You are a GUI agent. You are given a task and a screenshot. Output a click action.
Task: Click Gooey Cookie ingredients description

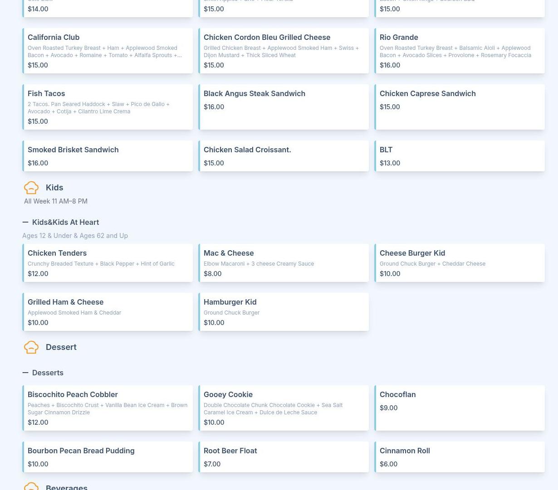[x=273, y=409]
